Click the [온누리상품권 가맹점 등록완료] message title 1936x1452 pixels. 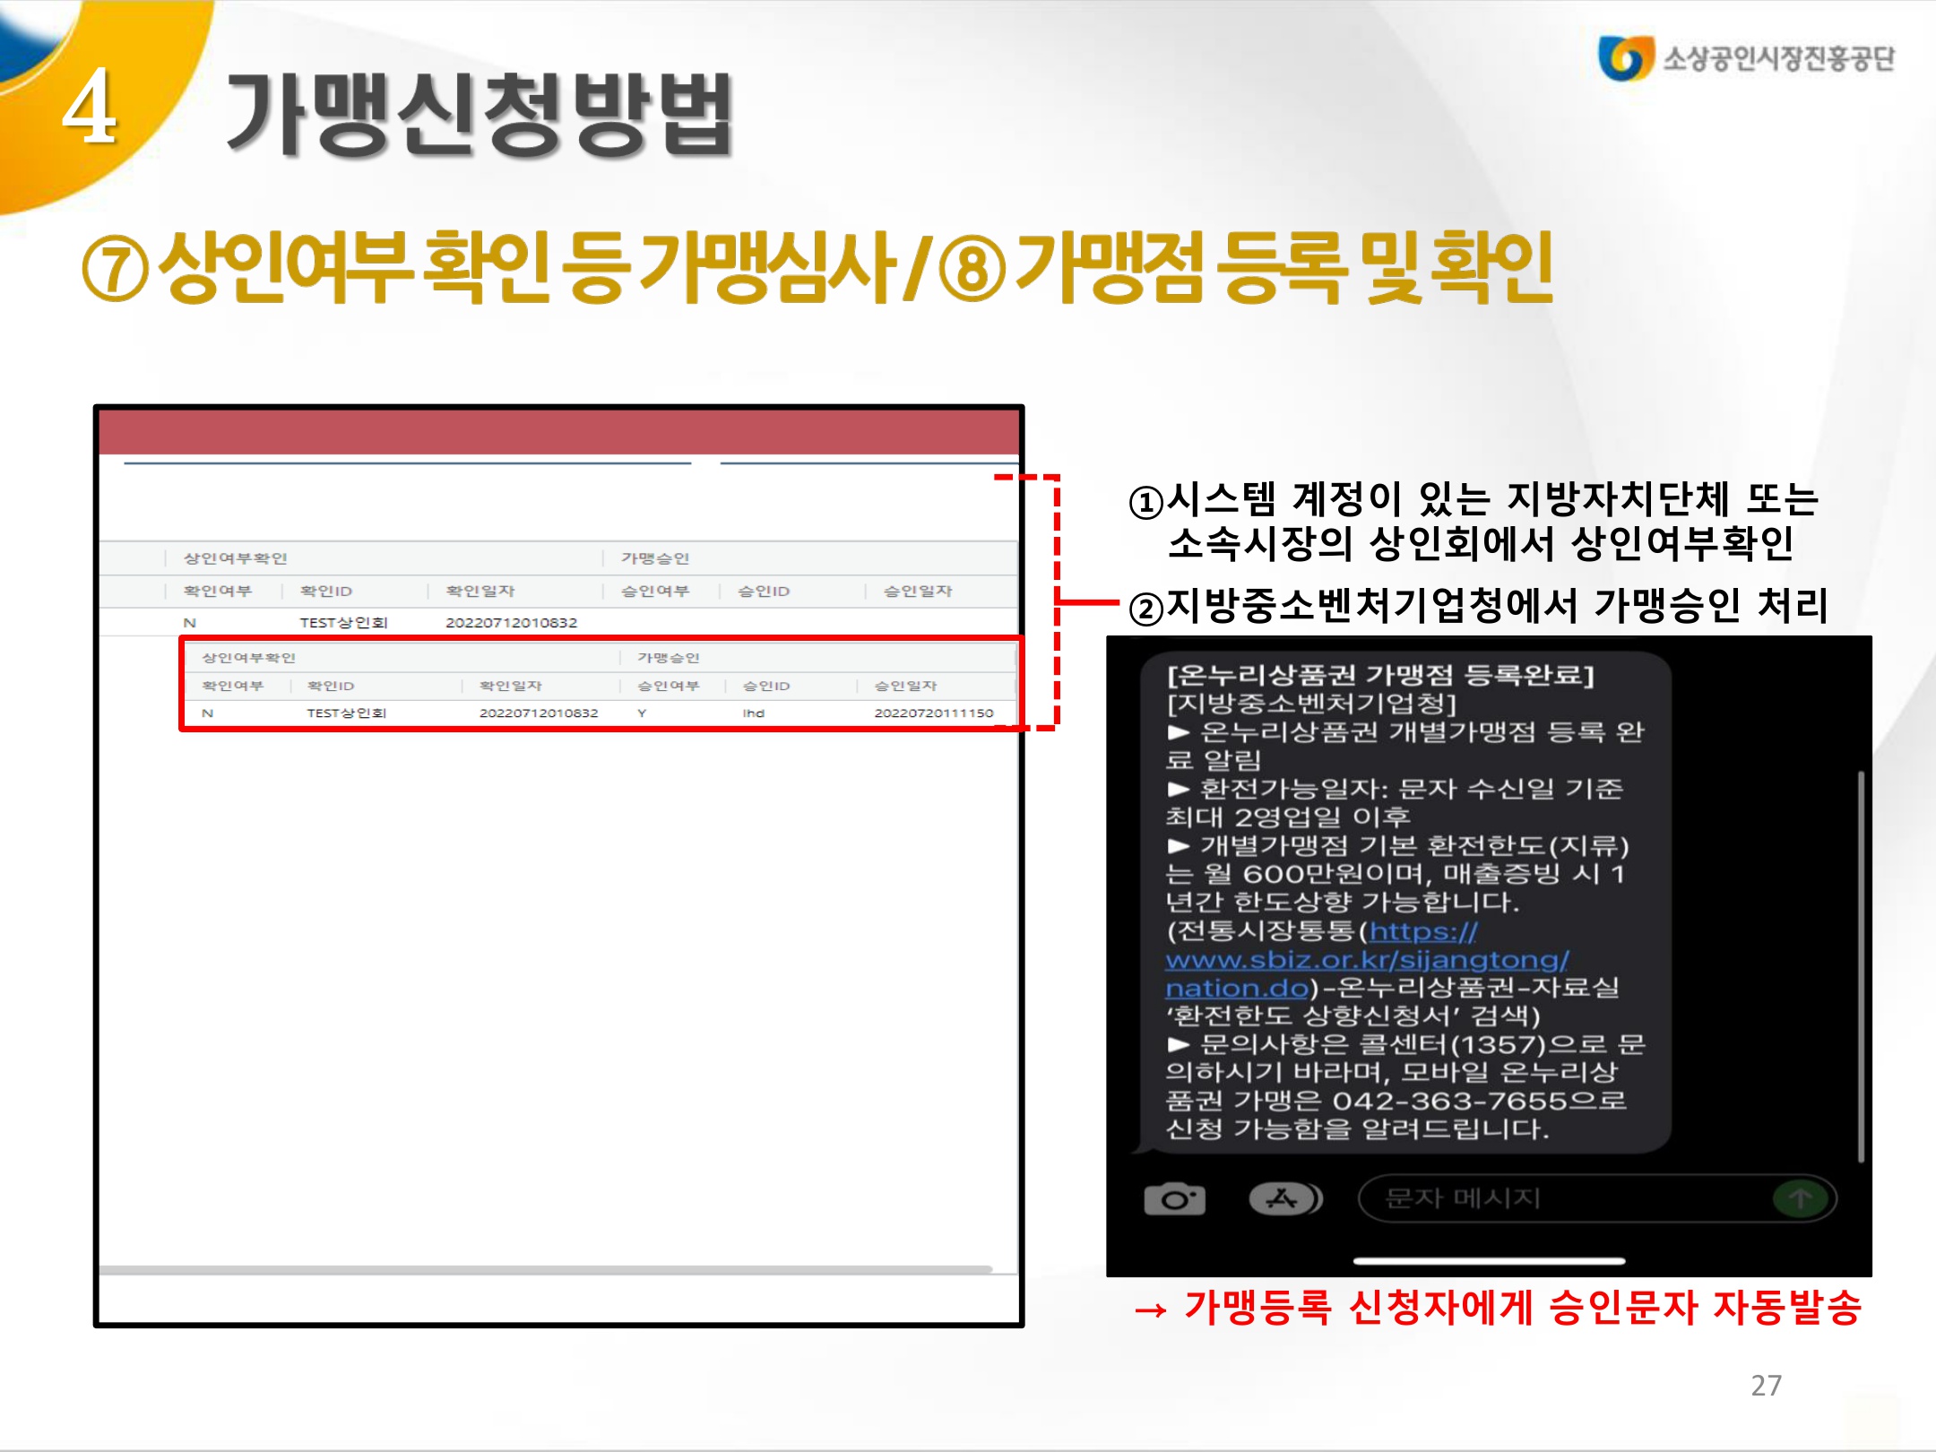(1380, 674)
